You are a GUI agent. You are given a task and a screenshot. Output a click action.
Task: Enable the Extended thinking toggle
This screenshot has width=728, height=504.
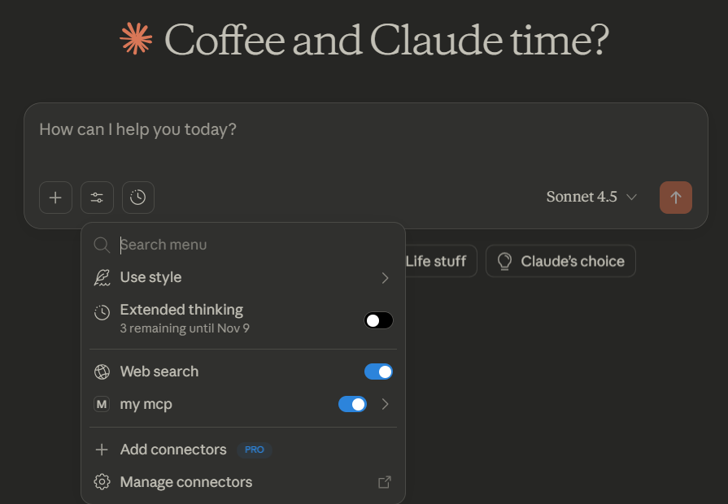point(378,320)
